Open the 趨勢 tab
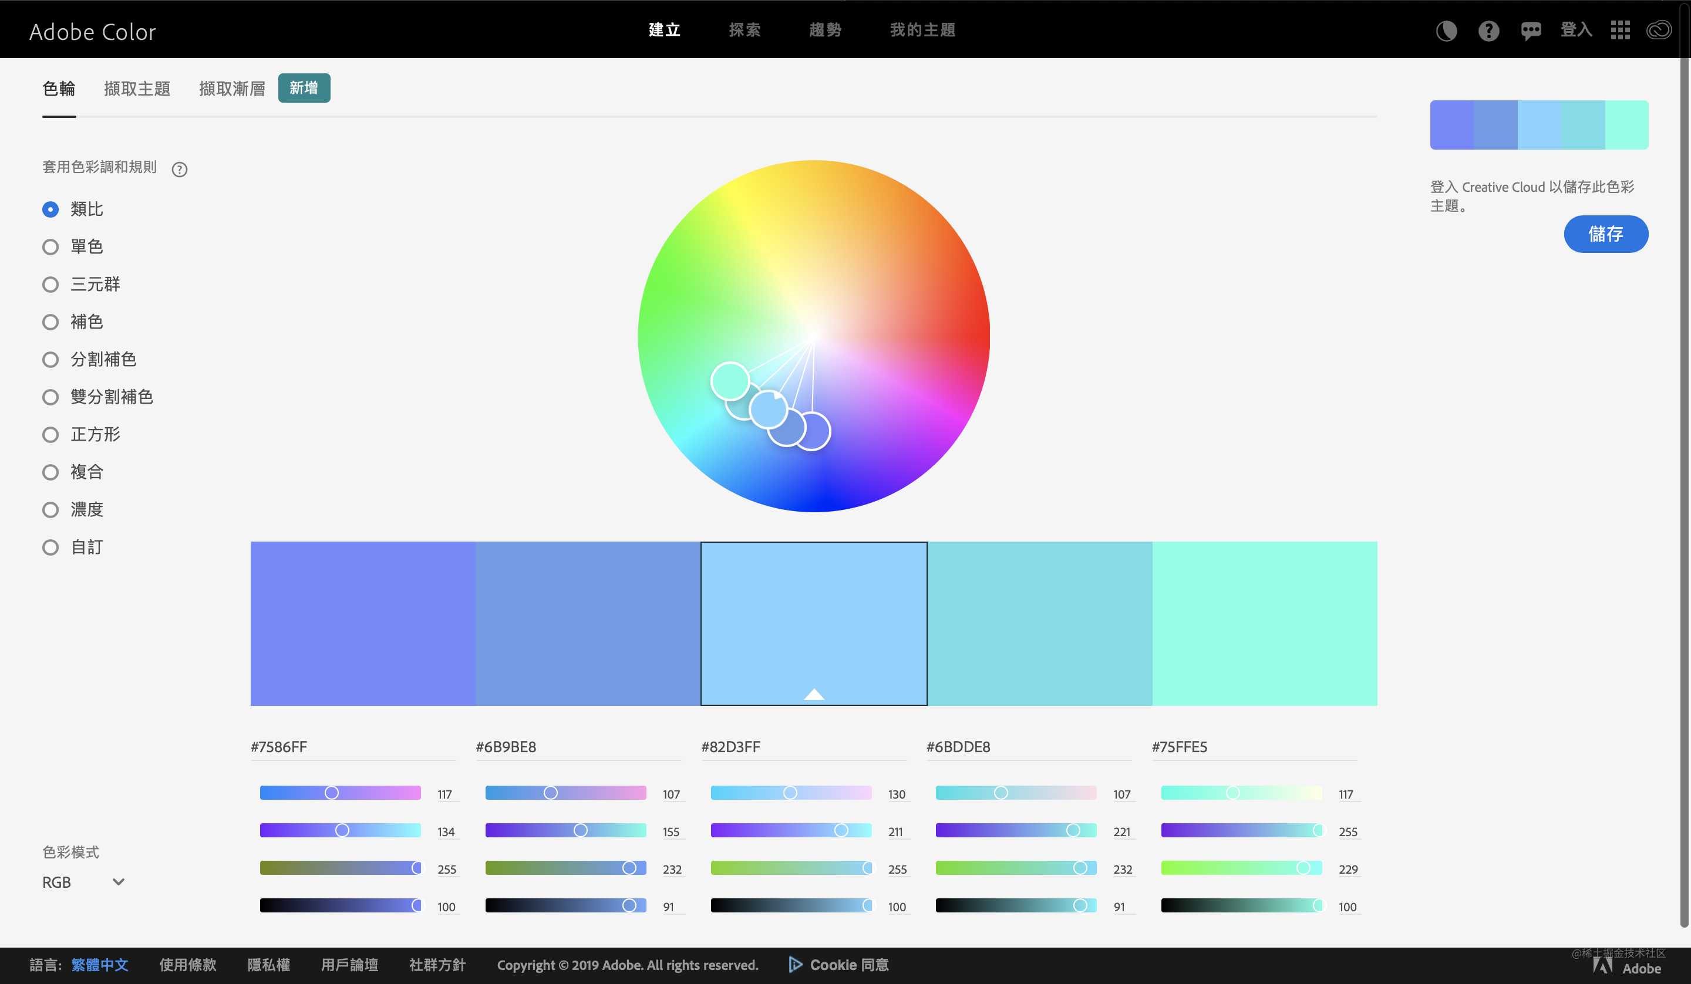Viewport: 1691px width, 984px height. [x=826, y=30]
